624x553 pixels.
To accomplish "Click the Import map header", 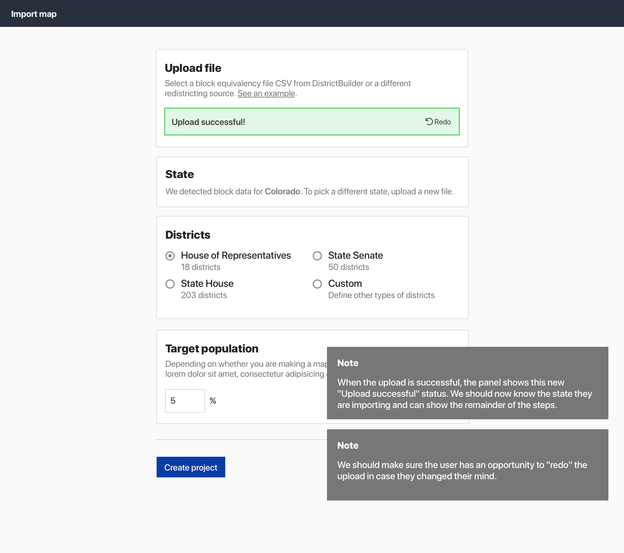I will pos(34,13).
